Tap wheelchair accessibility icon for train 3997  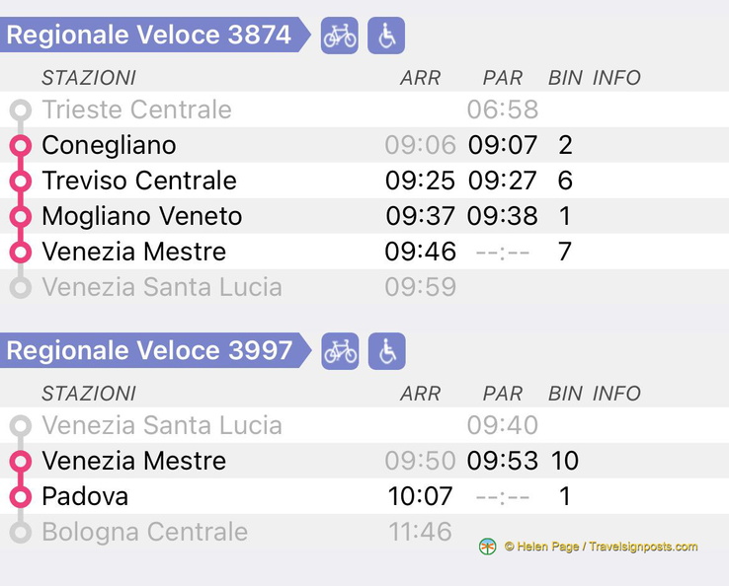click(386, 351)
